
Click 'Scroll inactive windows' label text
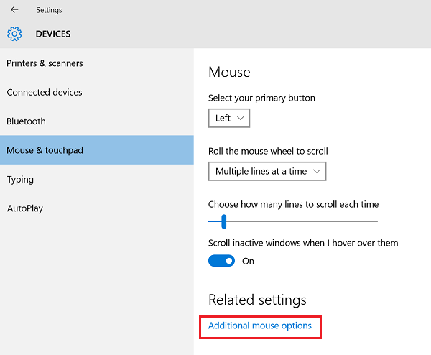tap(303, 243)
